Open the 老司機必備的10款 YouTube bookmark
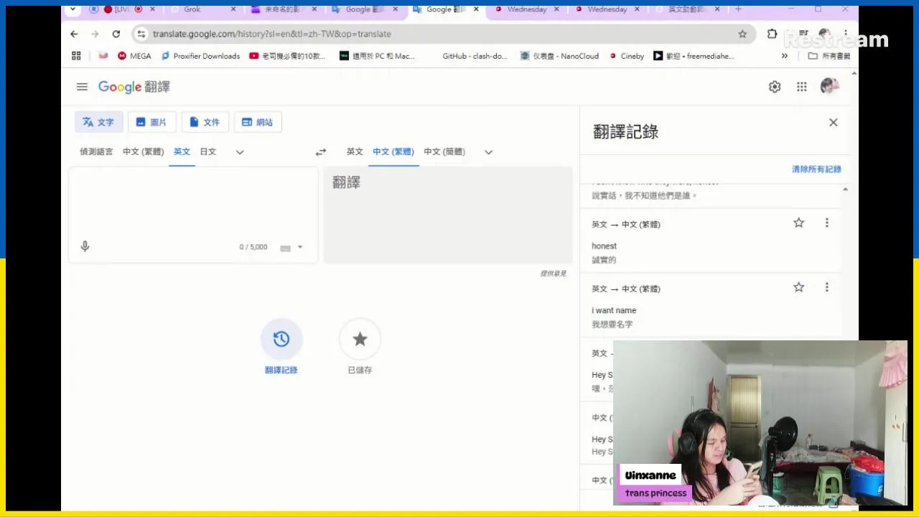The image size is (919, 517). pos(287,56)
